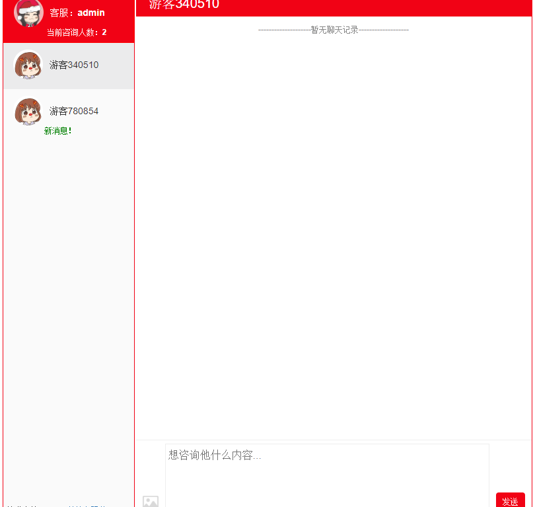The image size is (535, 507).
Task: Click the 当前咨询人数：2 counter
Action: click(x=77, y=32)
